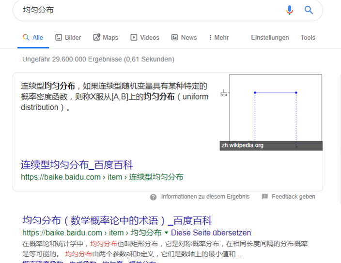Click the featured snippet text about uniform distribution
341x263 pixels.
click(x=115, y=97)
